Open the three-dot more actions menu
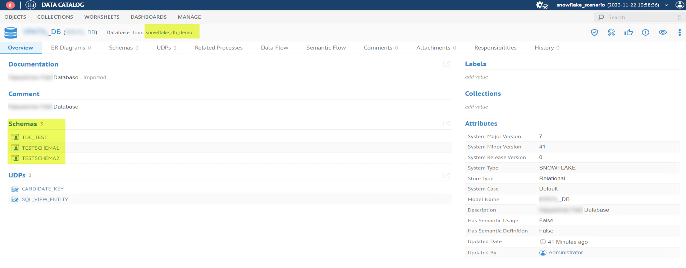686x268 pixels. tap(679, 33)
